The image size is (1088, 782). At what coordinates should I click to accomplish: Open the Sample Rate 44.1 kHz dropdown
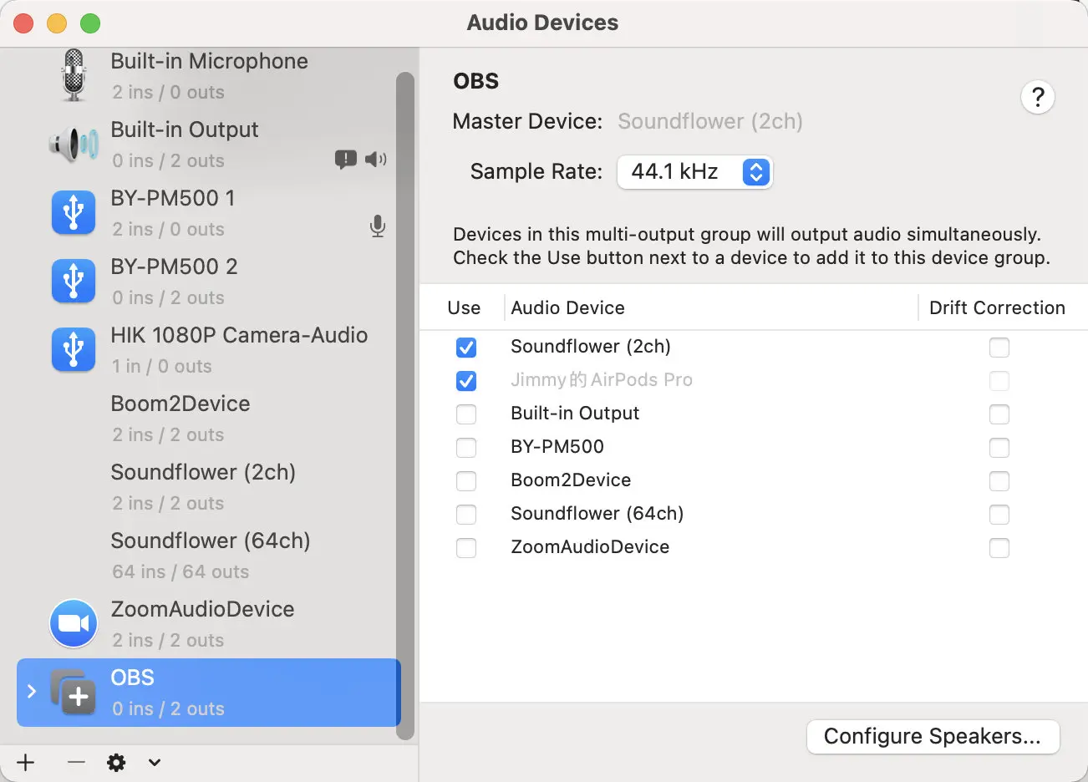(695, 172)
